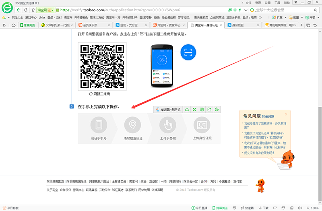Open address bar history dropdown arrow

tap(246, 10)
